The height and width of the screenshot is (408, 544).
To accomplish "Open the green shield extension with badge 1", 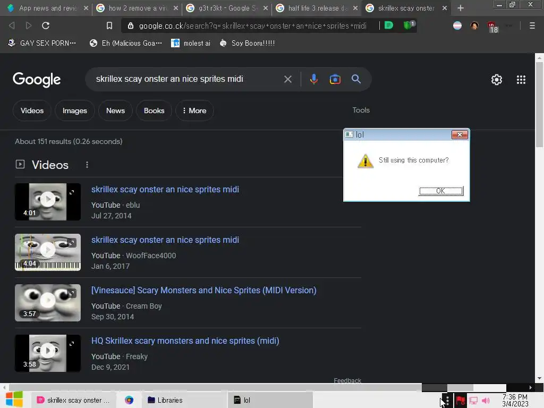I will (x=409, y=25).
